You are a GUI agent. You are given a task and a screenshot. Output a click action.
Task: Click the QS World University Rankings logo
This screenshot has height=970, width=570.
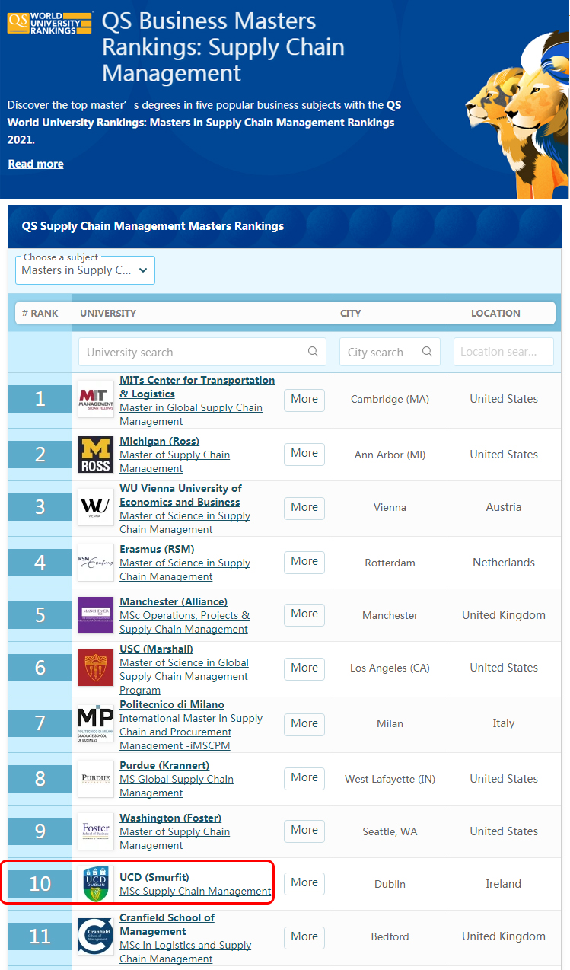49,23
